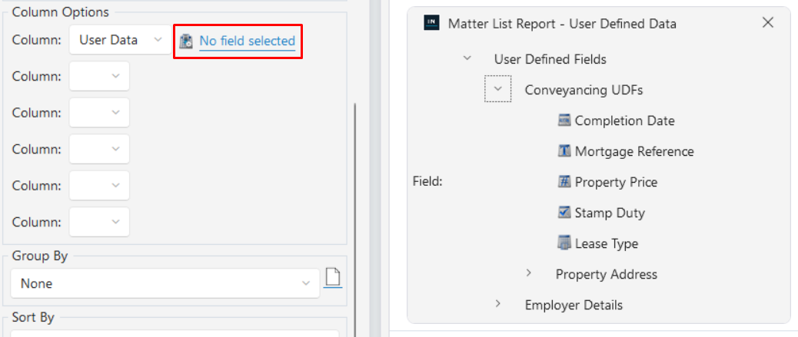Collapse the User Defined Fields node

[x=467, y=58]
